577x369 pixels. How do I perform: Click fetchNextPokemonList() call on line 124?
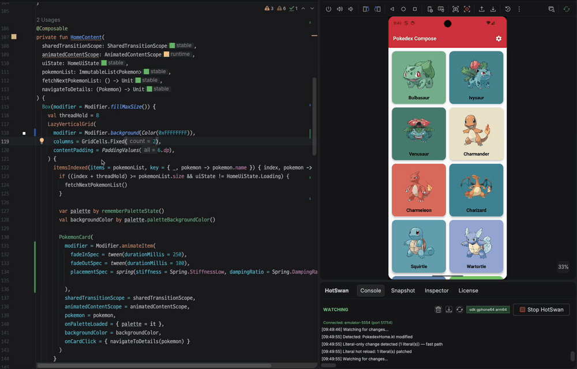pyautogui.click(x=96, y=185)
